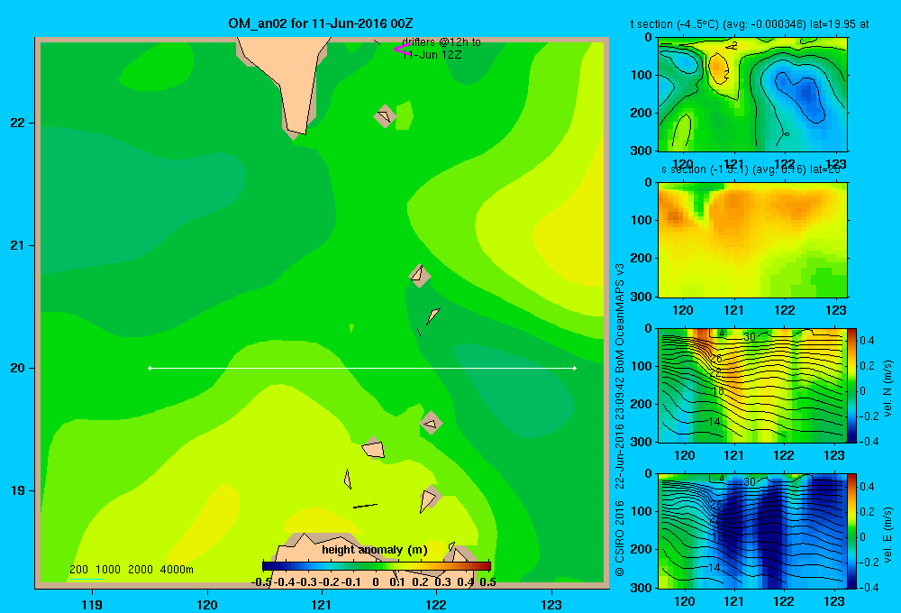The height and width of the screenshot is (613, 901).
Task: Click the vertical '© CSIRO 2016' credit text
Action: click(620, 538)
